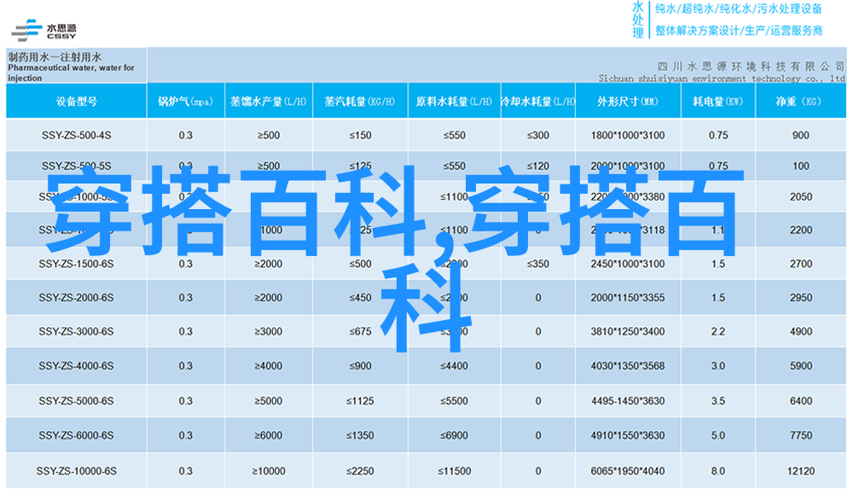
Task: Select model cell SSY-ZS-1500-6S
Action: click(x=76, y=264)
